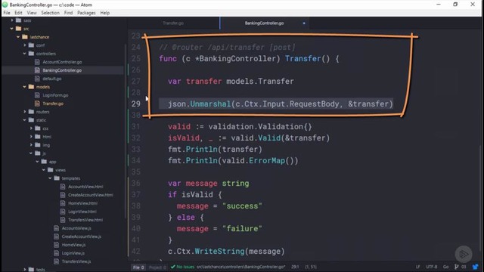
Task: Expand the routers folder arrow
Action: tap(25, 112)
